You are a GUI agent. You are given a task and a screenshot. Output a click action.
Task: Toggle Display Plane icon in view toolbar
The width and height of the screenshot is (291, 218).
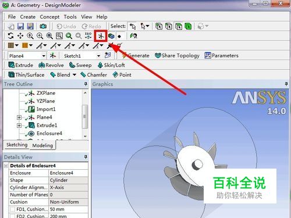click(101, 36)
